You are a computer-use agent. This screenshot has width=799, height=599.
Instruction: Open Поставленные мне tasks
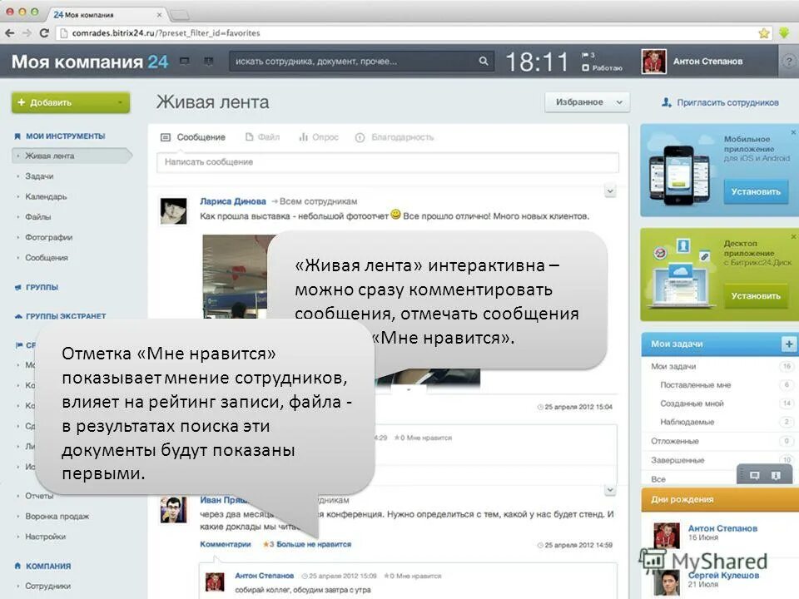696,385
